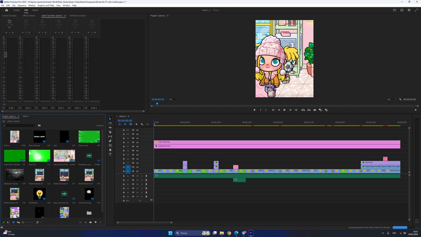Click Mark In in Program monitor
Viewport: 421px width, 237px height.
click(x=260, y=110)
